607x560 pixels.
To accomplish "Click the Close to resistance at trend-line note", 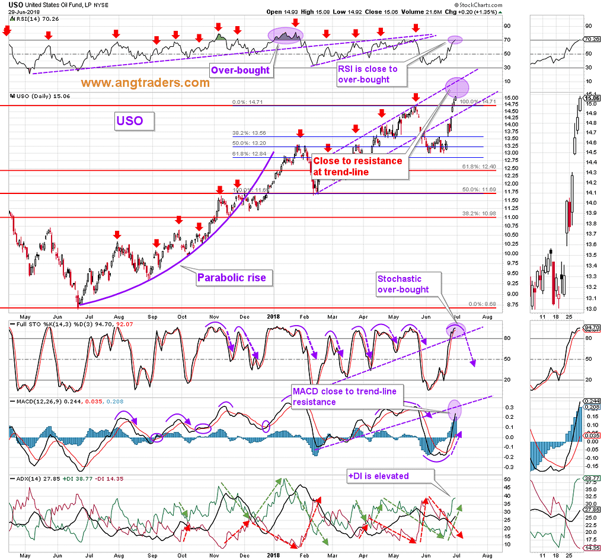I will pyautogui.click(x=360, y=167).
